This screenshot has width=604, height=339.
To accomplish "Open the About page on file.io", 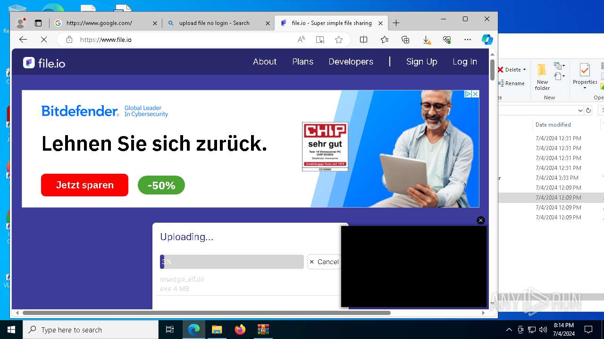I will pos(265,62).
